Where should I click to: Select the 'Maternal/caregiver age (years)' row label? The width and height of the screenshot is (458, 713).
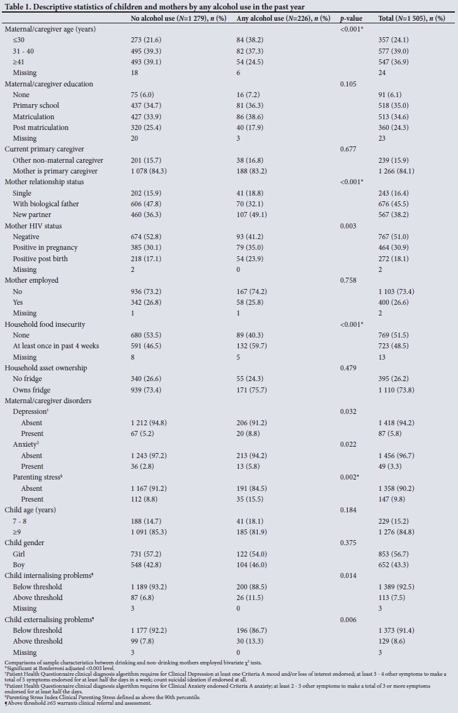(x=47, y=29)
